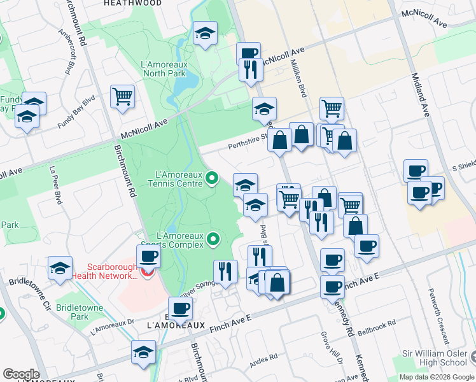476x382 pixels.
Task: Open the grocery cart marker east of Milliken Blvd
Action: click(x=332, y=109)
